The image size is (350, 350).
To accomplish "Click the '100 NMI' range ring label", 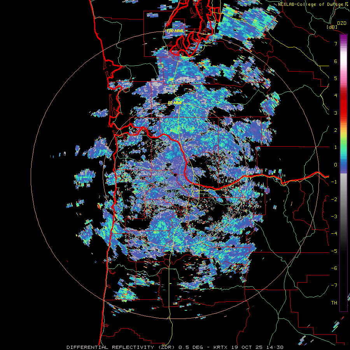I will [x=175, y=31].
